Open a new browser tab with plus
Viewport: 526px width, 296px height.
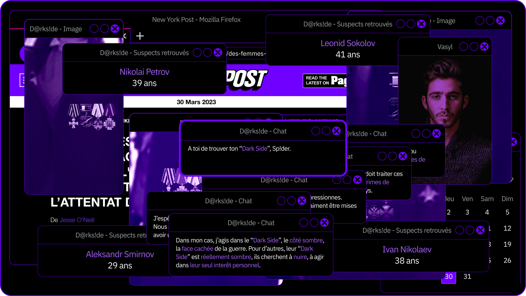coord(140,36)
